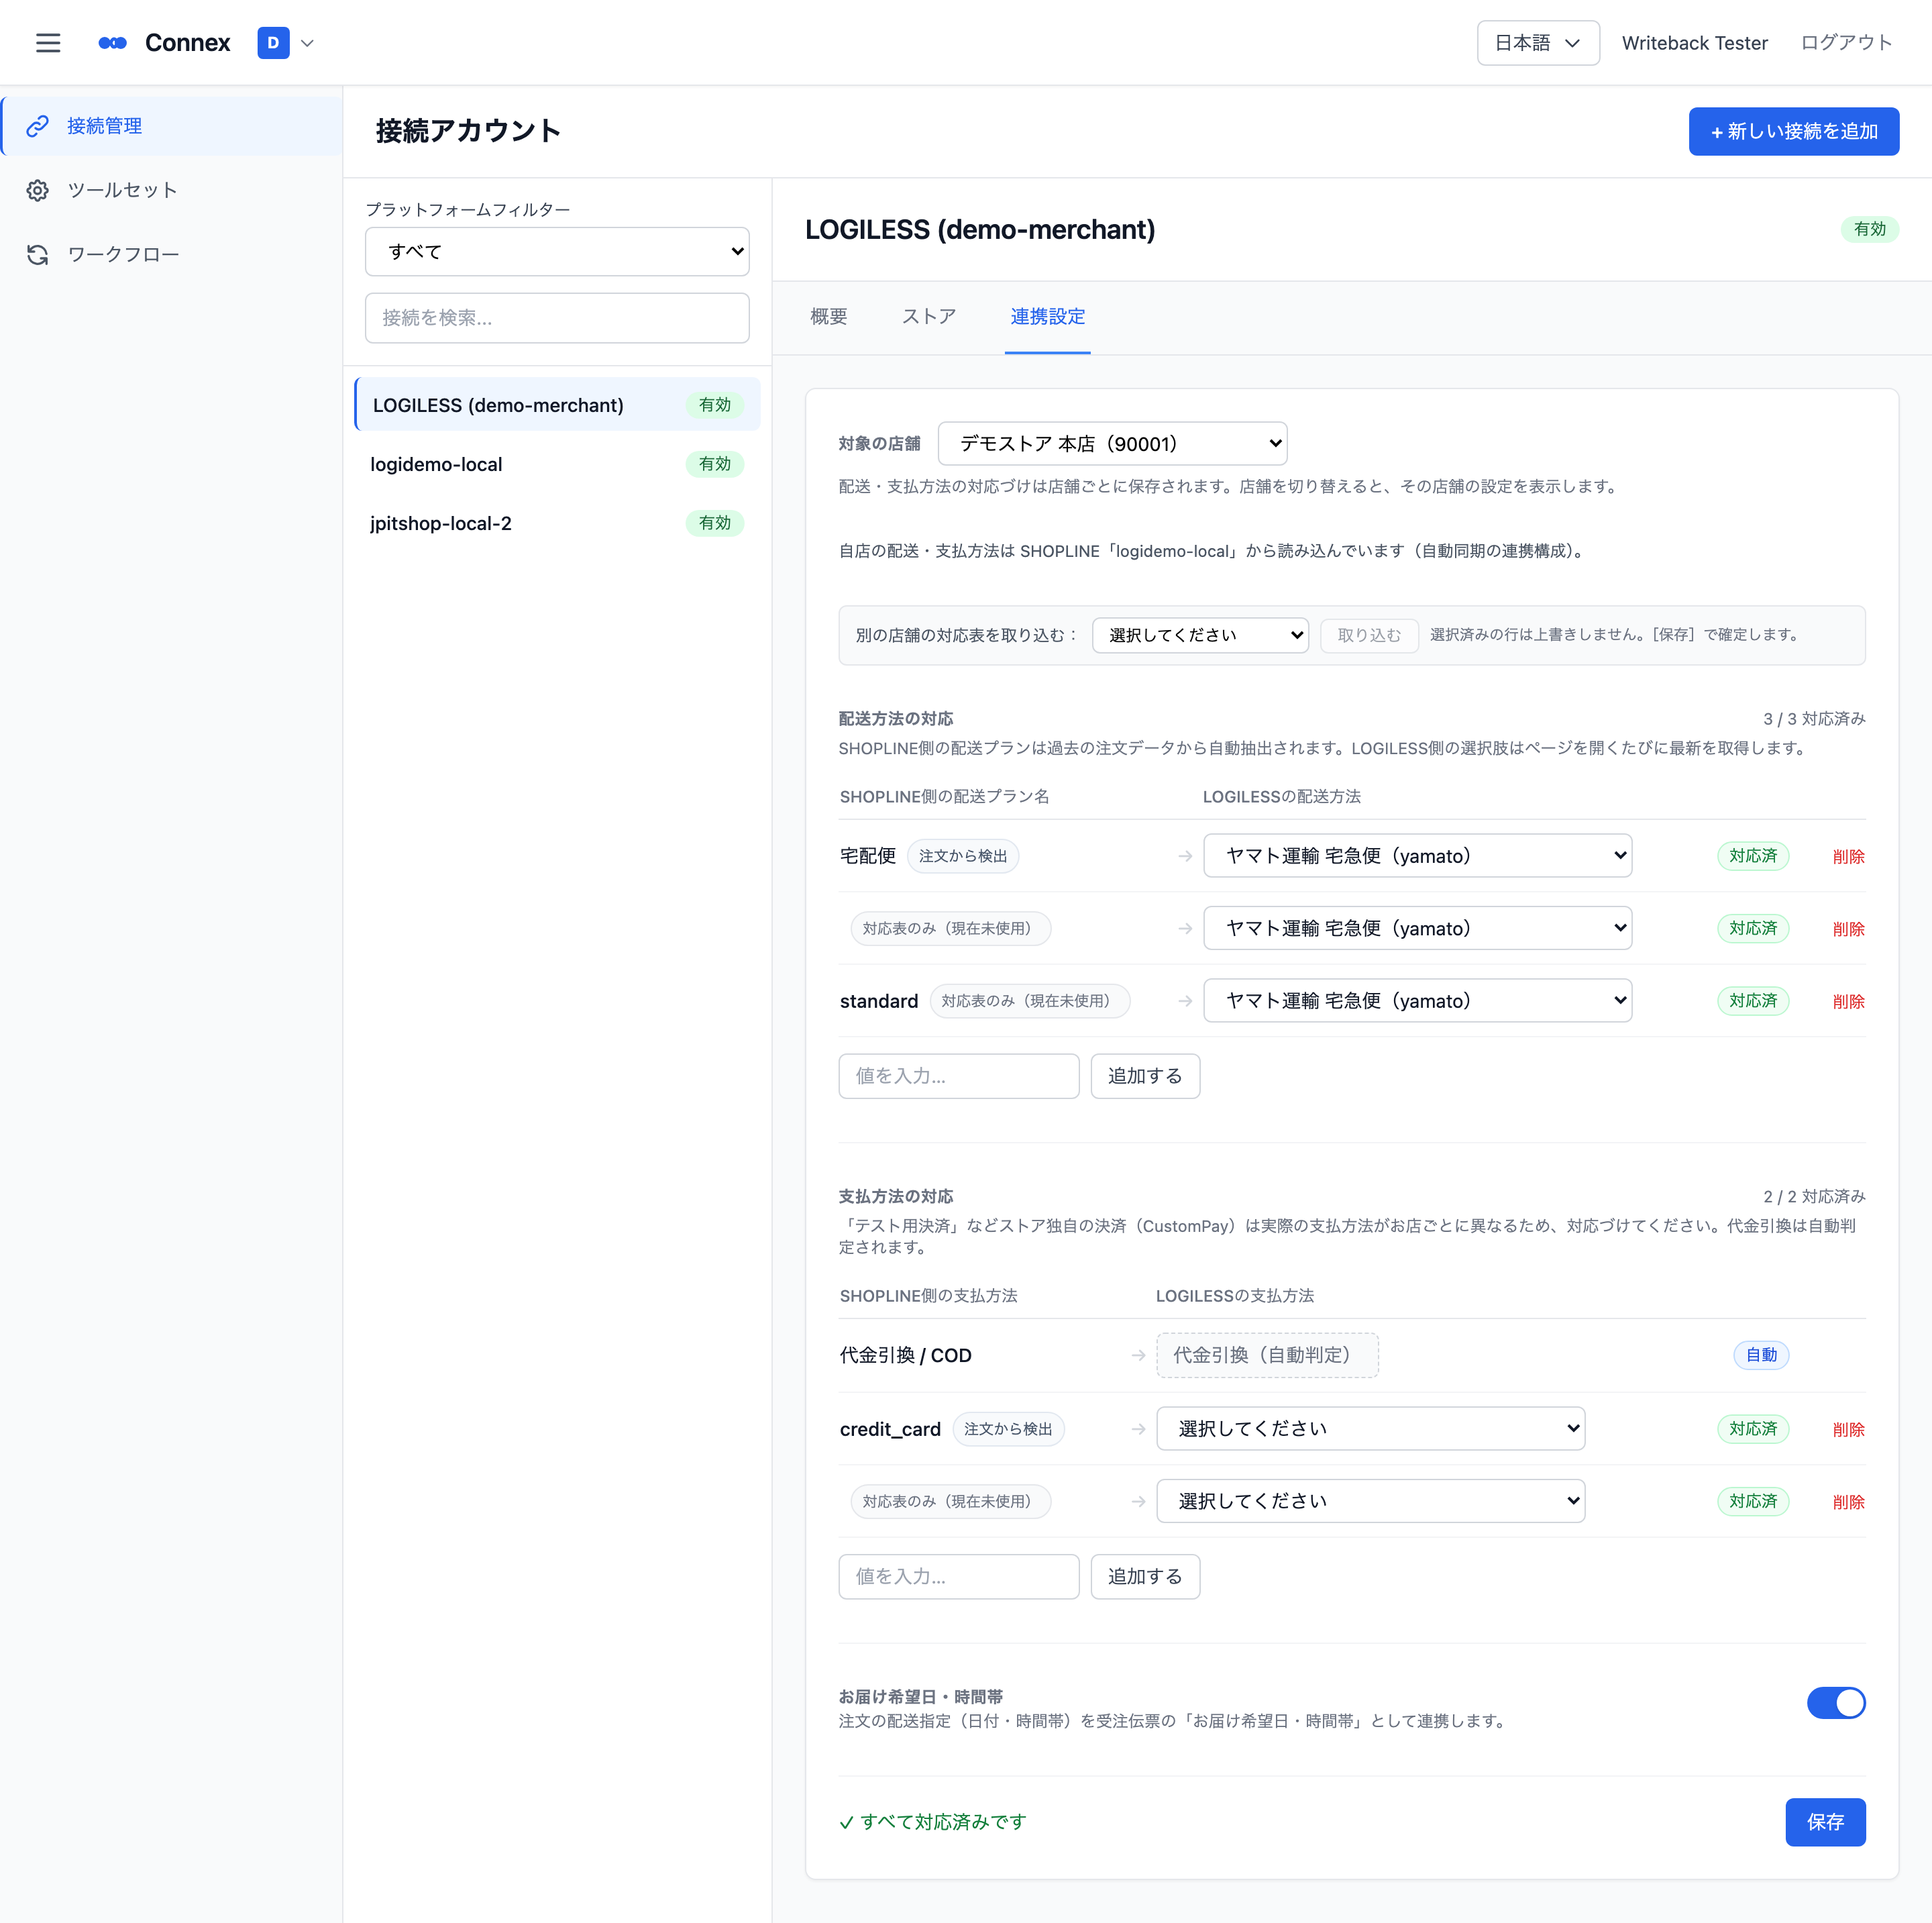Toggle the お届け希望日・時間帯 switch

tap(1835, 1703)
